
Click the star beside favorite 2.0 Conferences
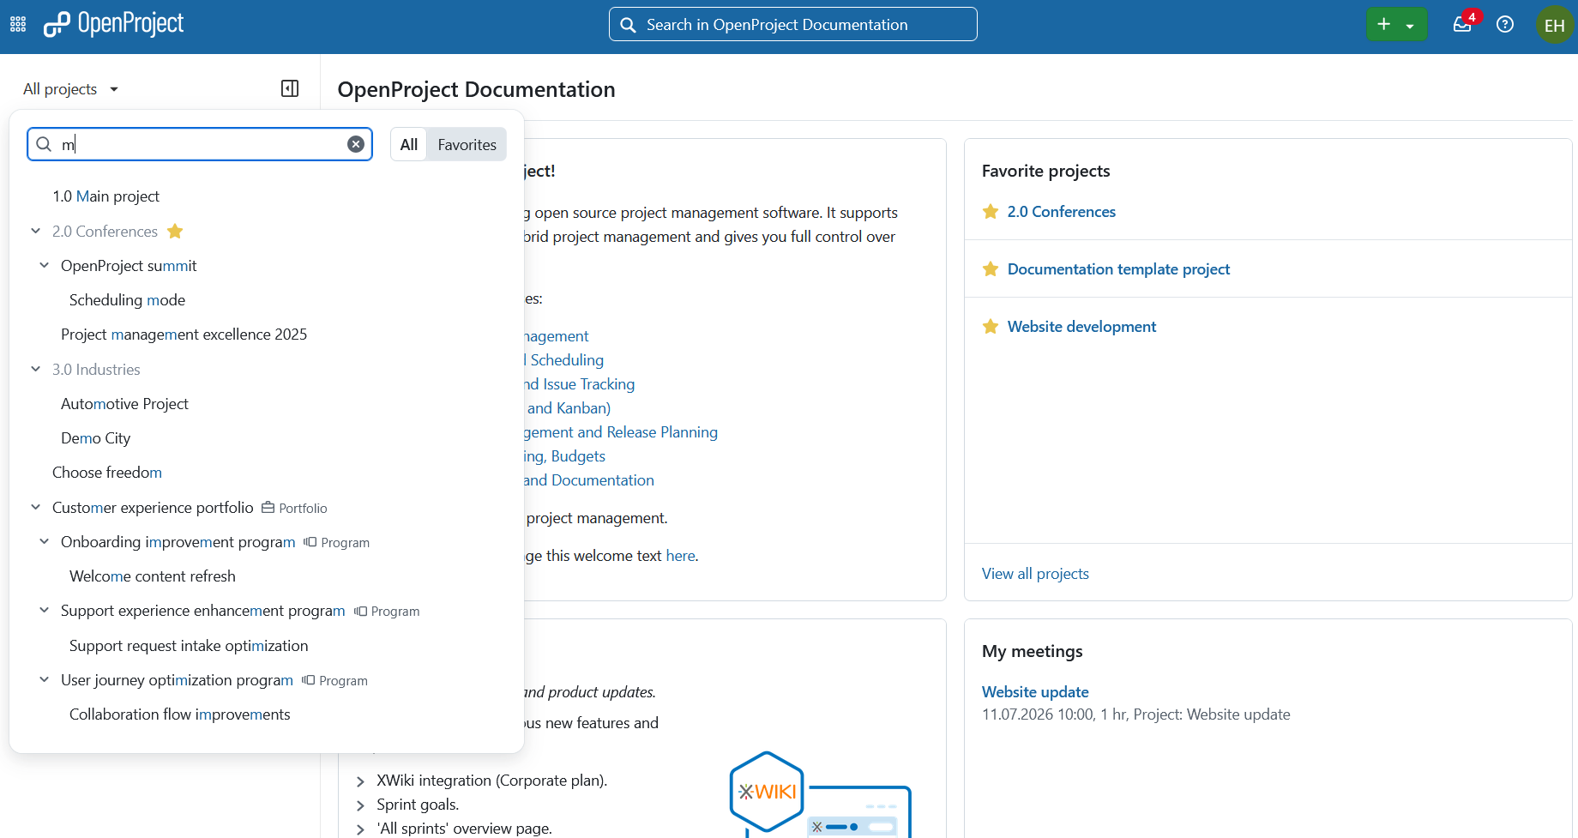point(991,211)
